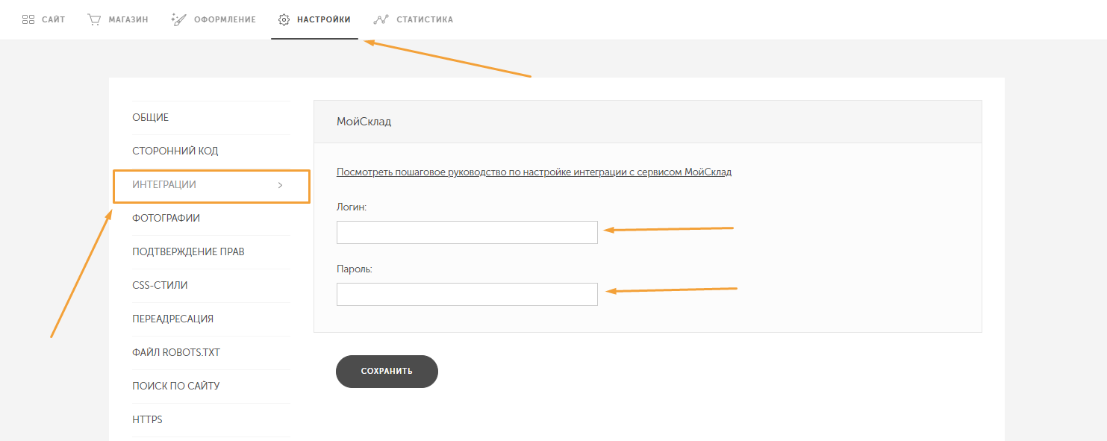
Task: Click the grid icon next to САЙТ
Action: pyautogui.click(x=28, y=19)
